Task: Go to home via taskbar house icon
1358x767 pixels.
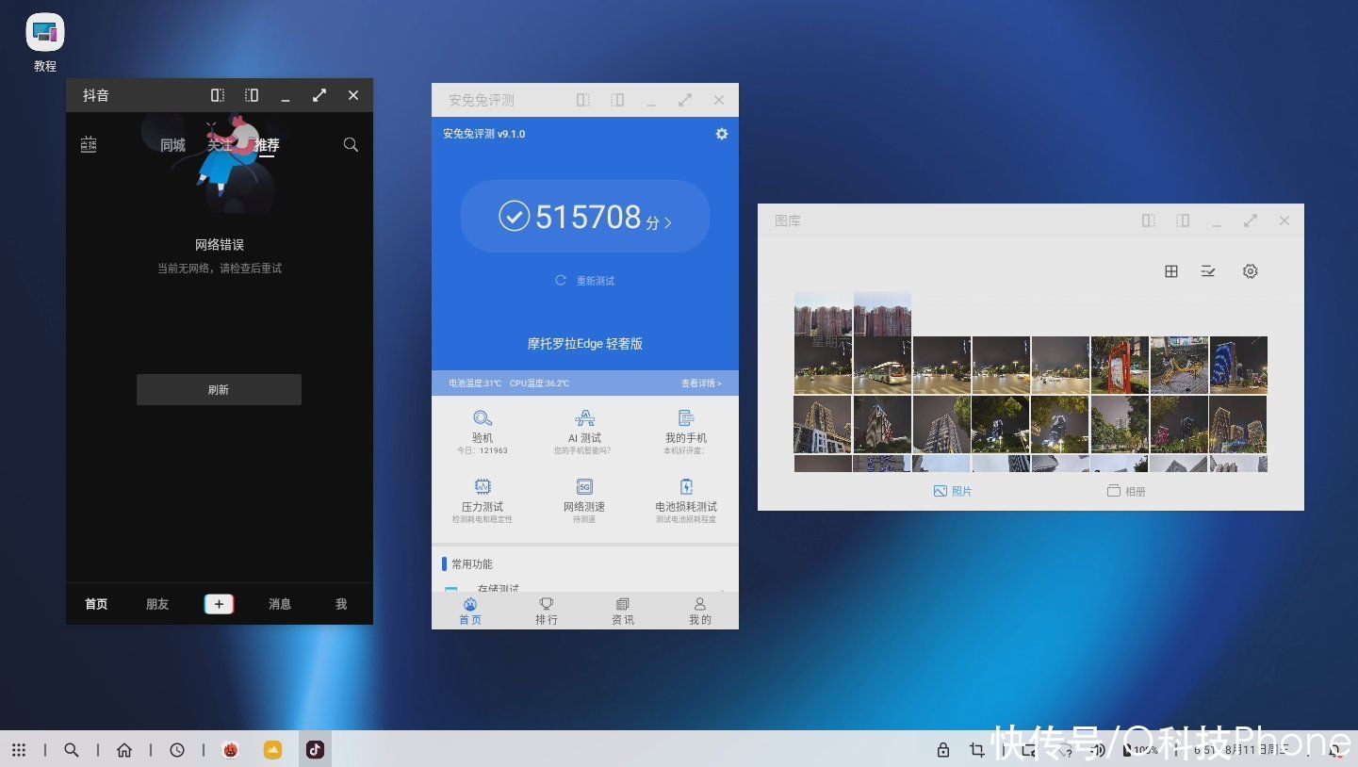Action: (124, 750)
